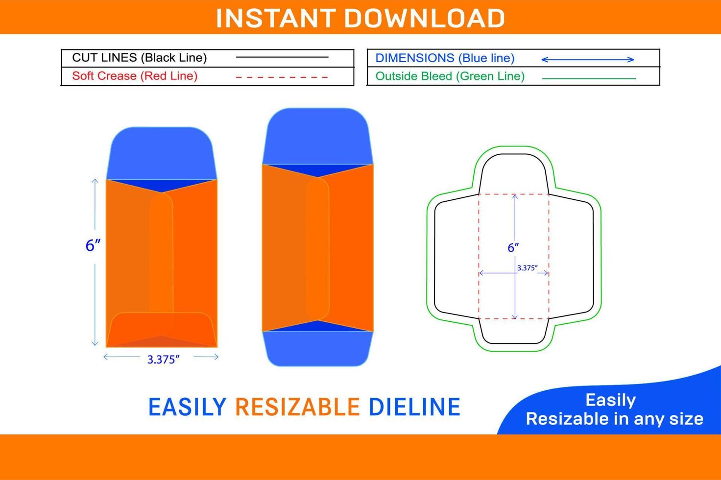Screen dimensions: 721x480
Task: Click the left open-flap envelope mockup
Action: (x=162, y=237)
